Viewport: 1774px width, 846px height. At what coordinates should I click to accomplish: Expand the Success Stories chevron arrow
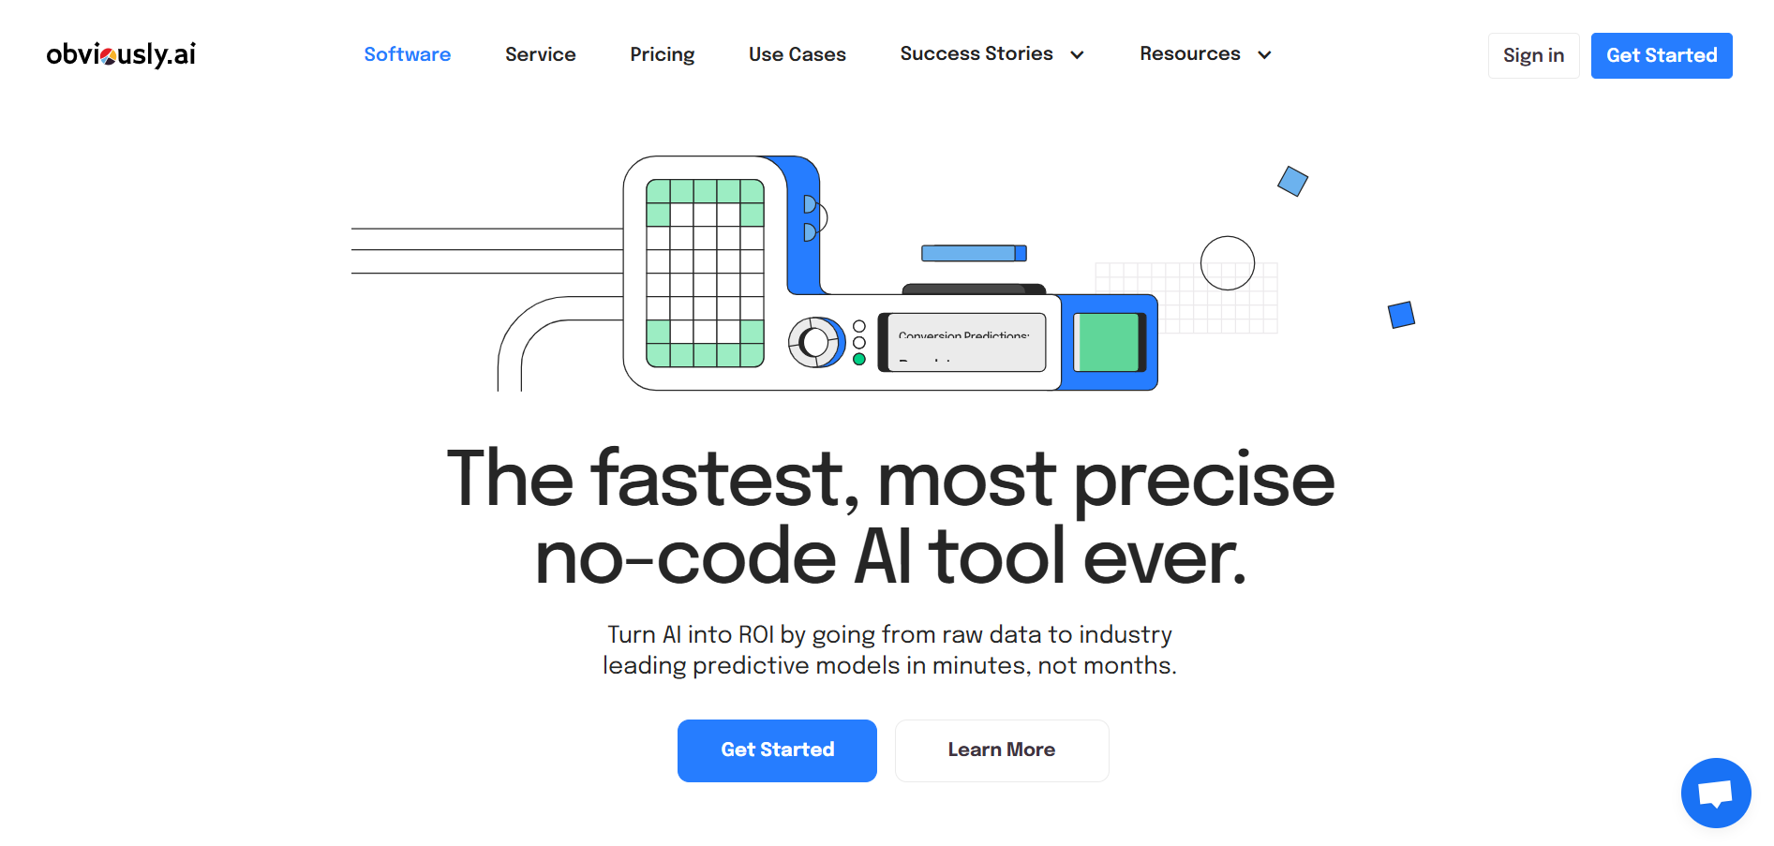pyautogui.click(x=1078, y=55)
